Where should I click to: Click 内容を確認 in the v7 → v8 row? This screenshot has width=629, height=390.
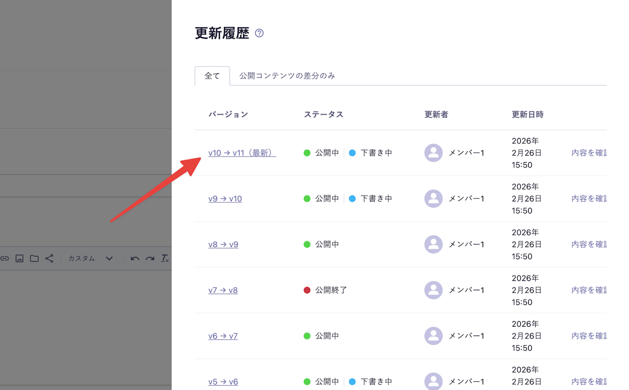589,290
